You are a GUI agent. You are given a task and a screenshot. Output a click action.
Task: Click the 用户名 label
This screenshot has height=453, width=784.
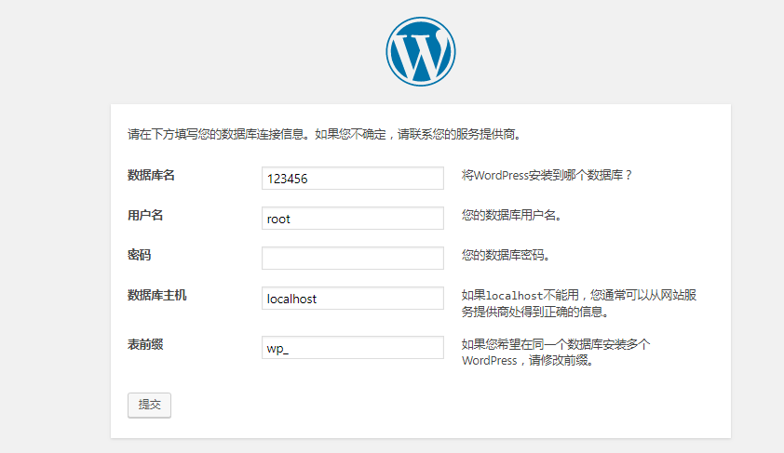(x=145, y=215)
